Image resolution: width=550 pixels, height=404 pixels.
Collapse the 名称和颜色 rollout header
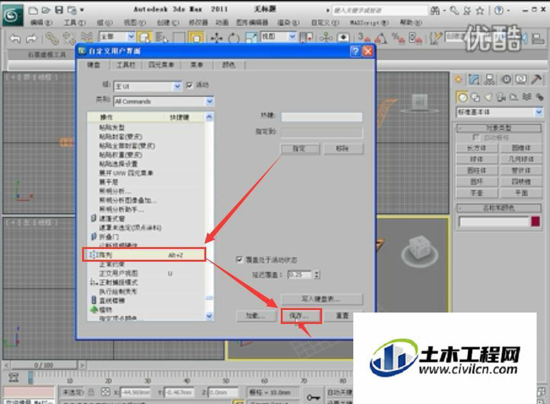(x=499, y=208)
